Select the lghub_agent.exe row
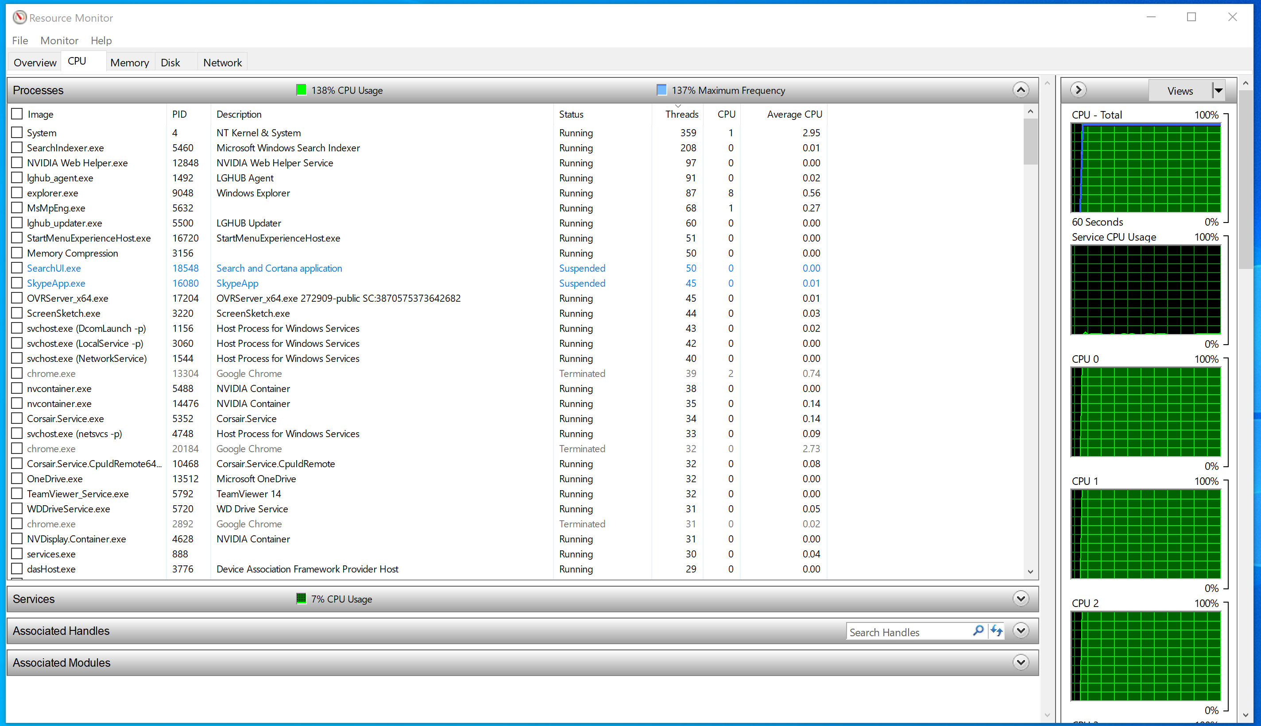The image size is (1261, 726). click(x=417, y=177)
